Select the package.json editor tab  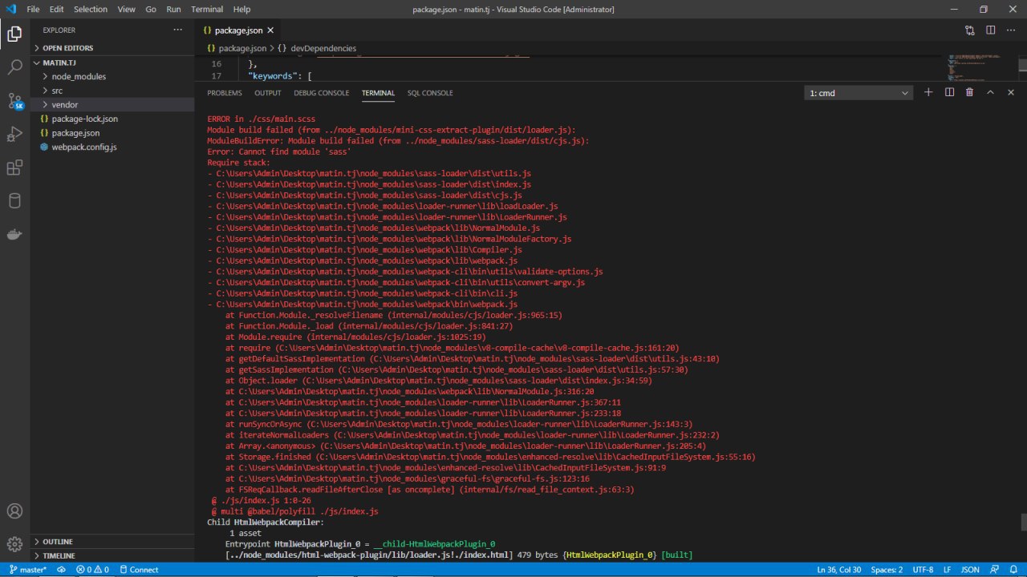237,30
